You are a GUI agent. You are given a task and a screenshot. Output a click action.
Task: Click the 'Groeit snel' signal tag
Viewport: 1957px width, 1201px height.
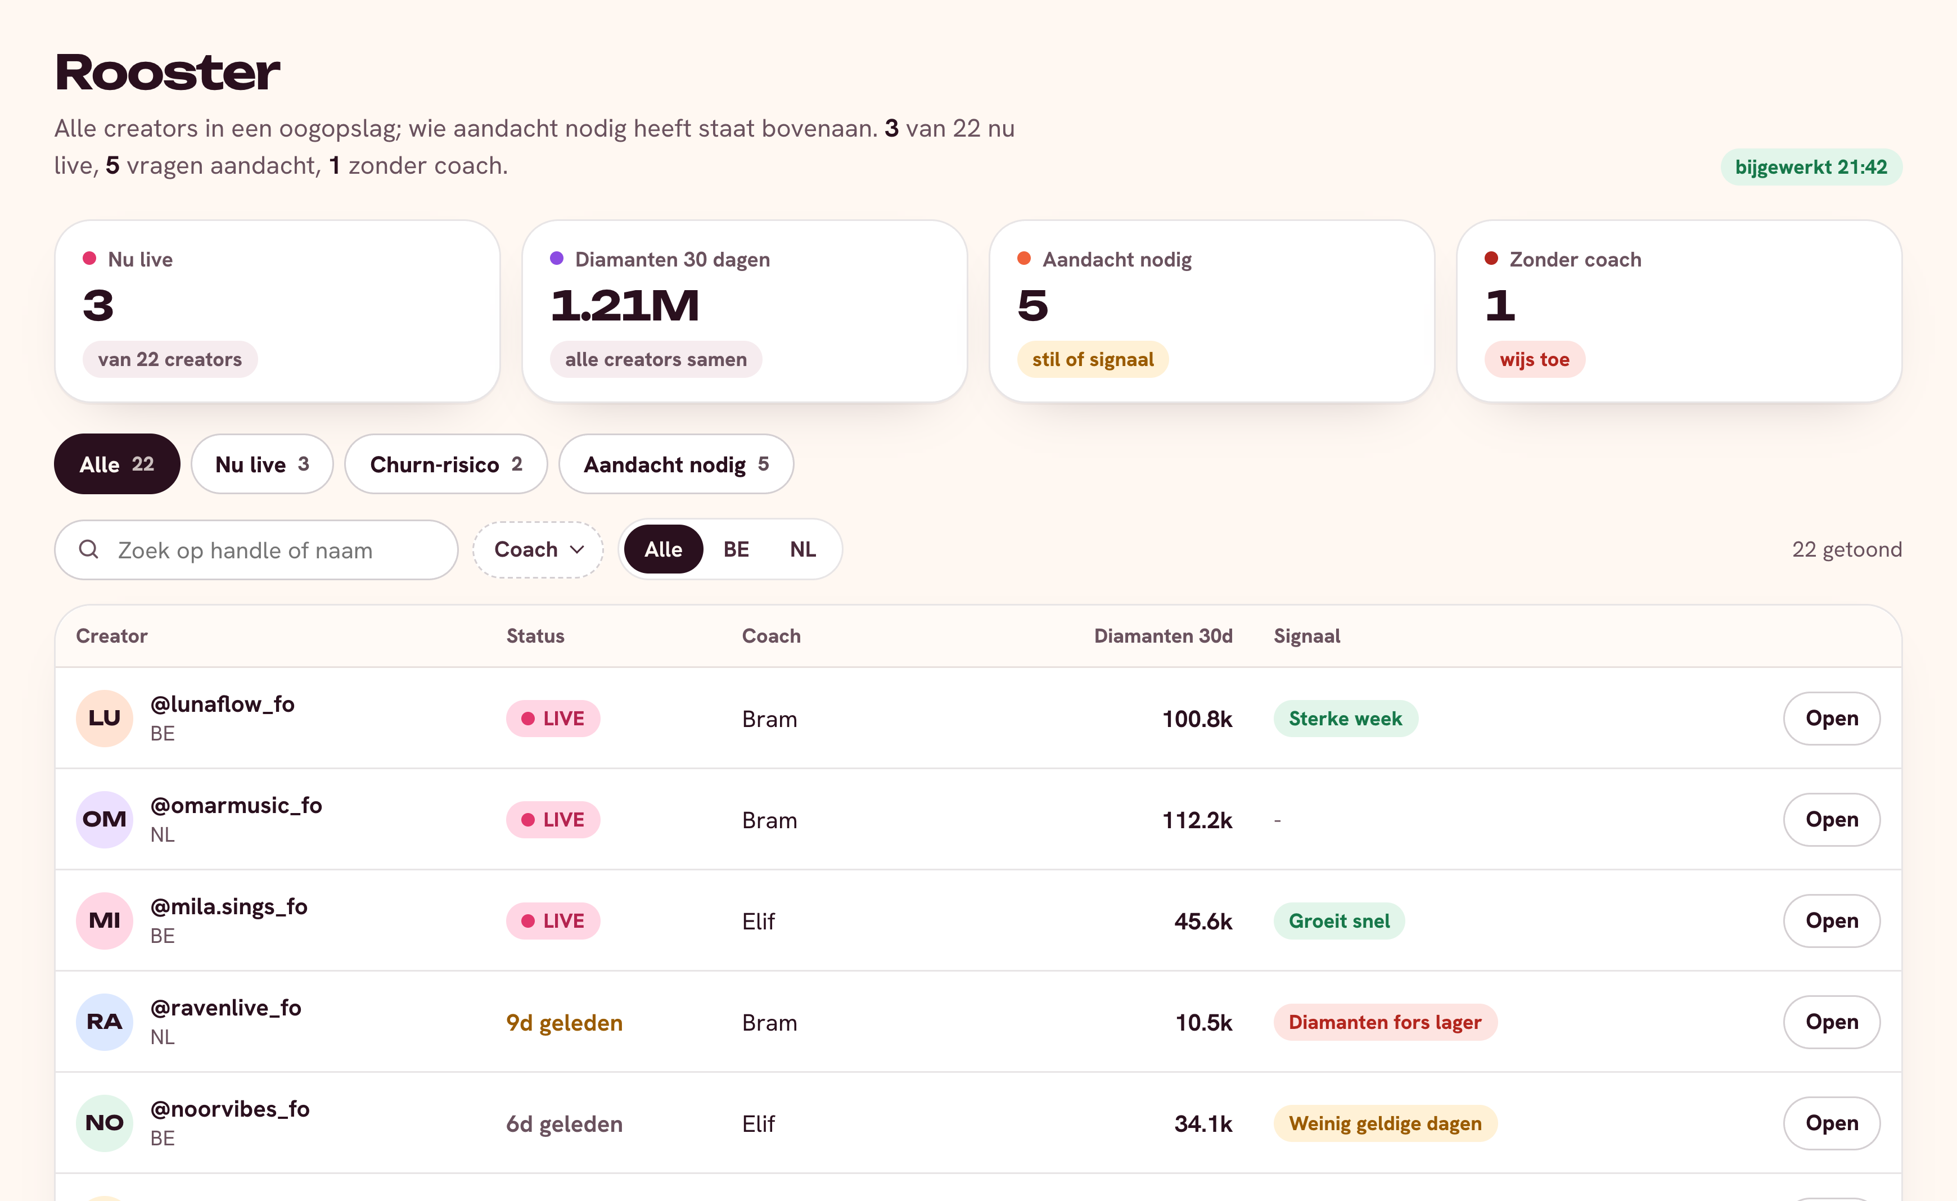tap(1339, 920)
